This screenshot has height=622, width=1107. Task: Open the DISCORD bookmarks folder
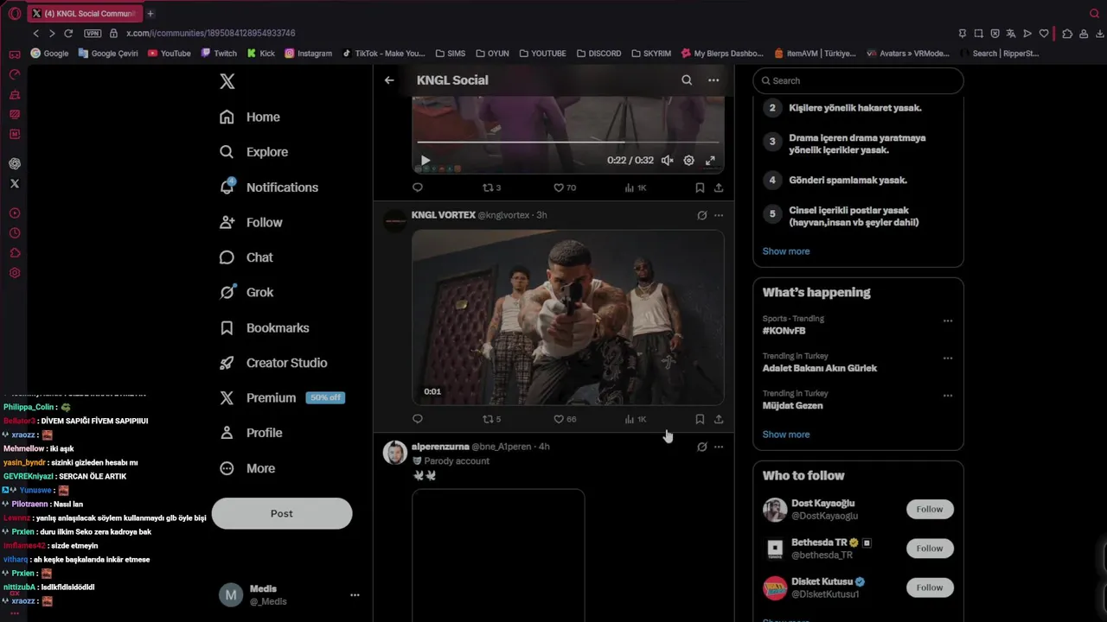coord(598,53)
